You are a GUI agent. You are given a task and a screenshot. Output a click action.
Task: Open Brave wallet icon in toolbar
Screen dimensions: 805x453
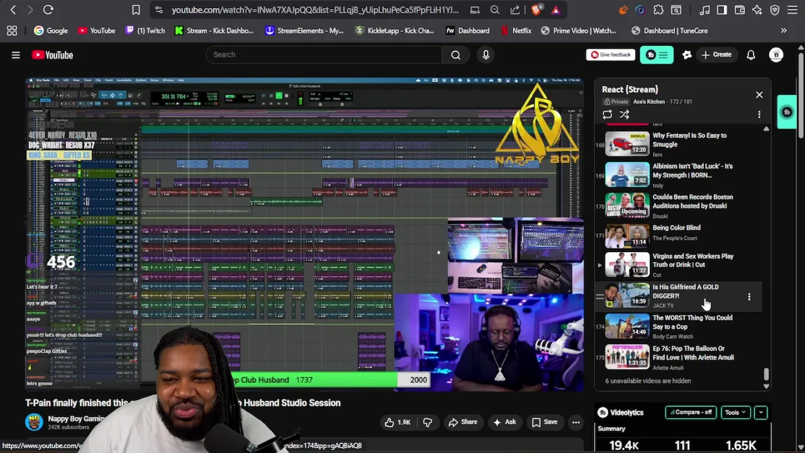coord(740,10)
